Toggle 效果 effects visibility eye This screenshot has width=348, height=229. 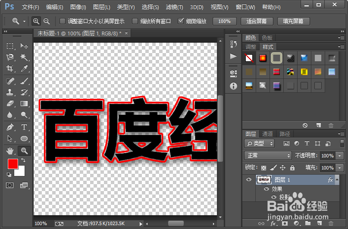[266, 189]
